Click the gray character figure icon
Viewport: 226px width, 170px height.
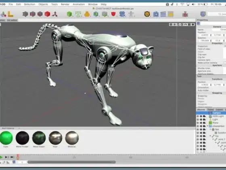[x=131, y=14]
